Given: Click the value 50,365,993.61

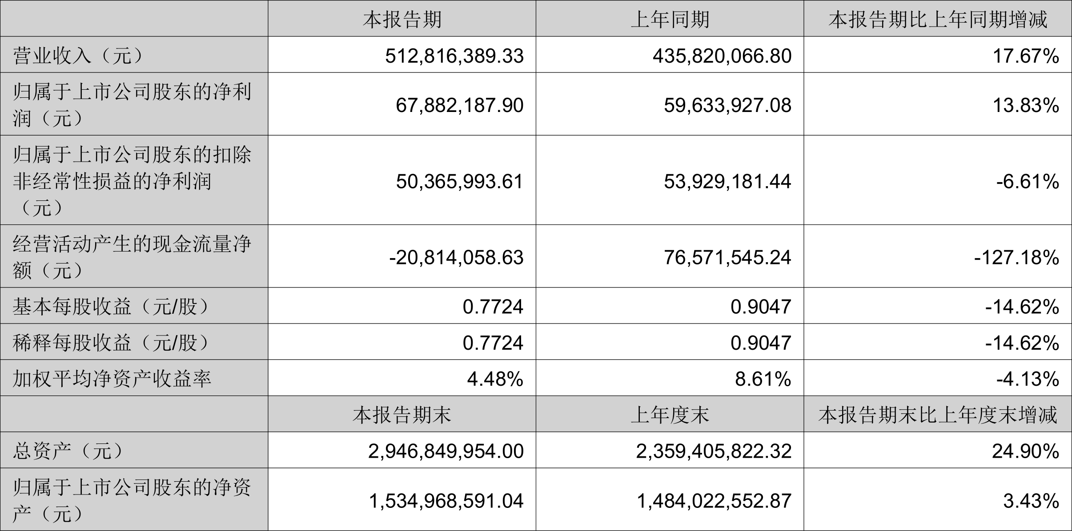Looking at the screenshot, I should 460,181.
